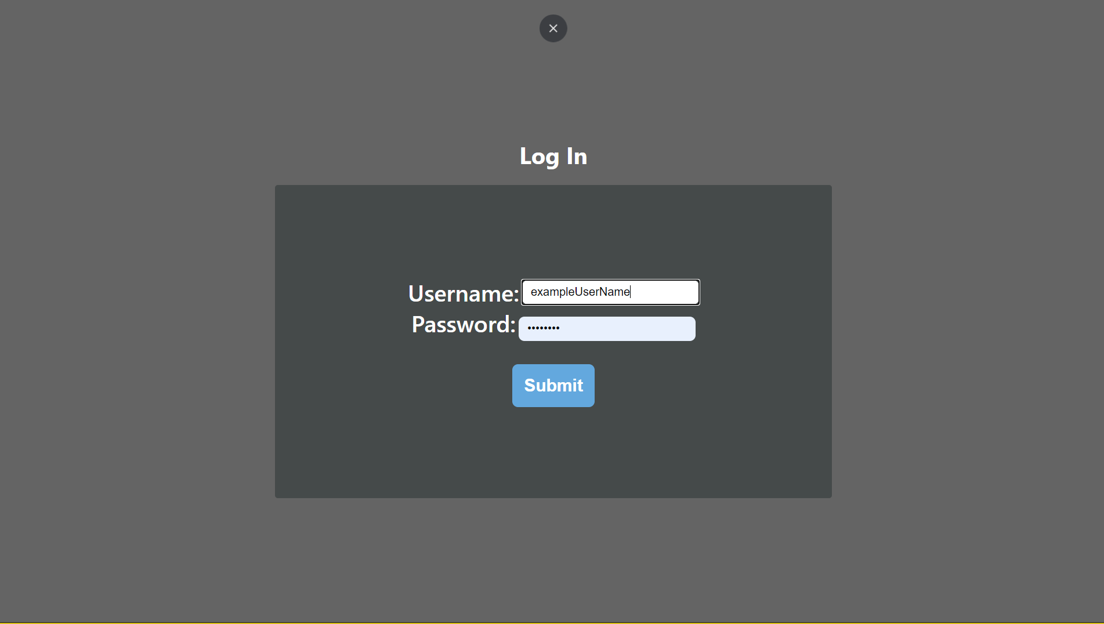Focus the Password input field
This screenshot has width=1104, height=624.
[x=607, y=329]
